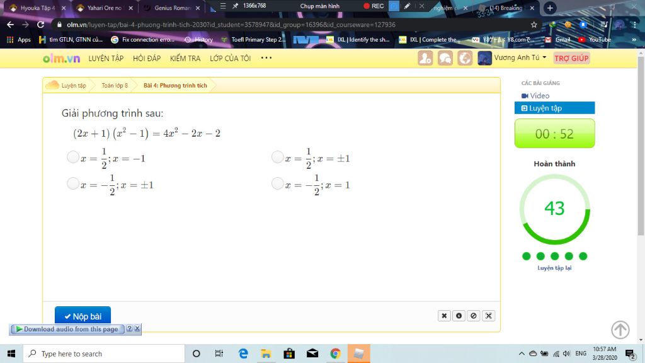Screen dimensions: 645x363
Task: Click the user avatar picture
Action: pyautogui.click(x=484, y=58)
